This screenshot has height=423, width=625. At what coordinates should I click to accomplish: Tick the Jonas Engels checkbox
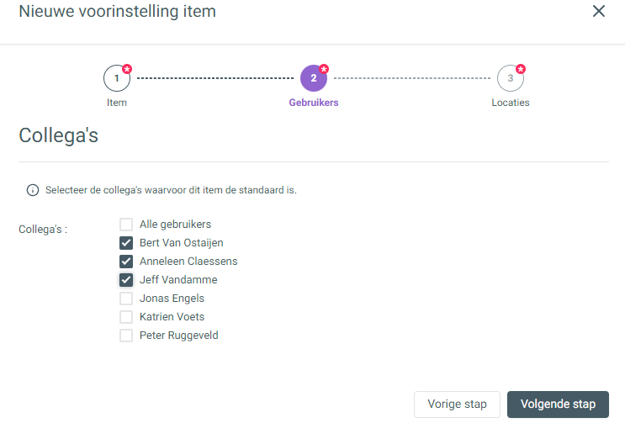pos(126,299)
